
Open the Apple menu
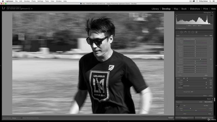(x=3, y=1)
